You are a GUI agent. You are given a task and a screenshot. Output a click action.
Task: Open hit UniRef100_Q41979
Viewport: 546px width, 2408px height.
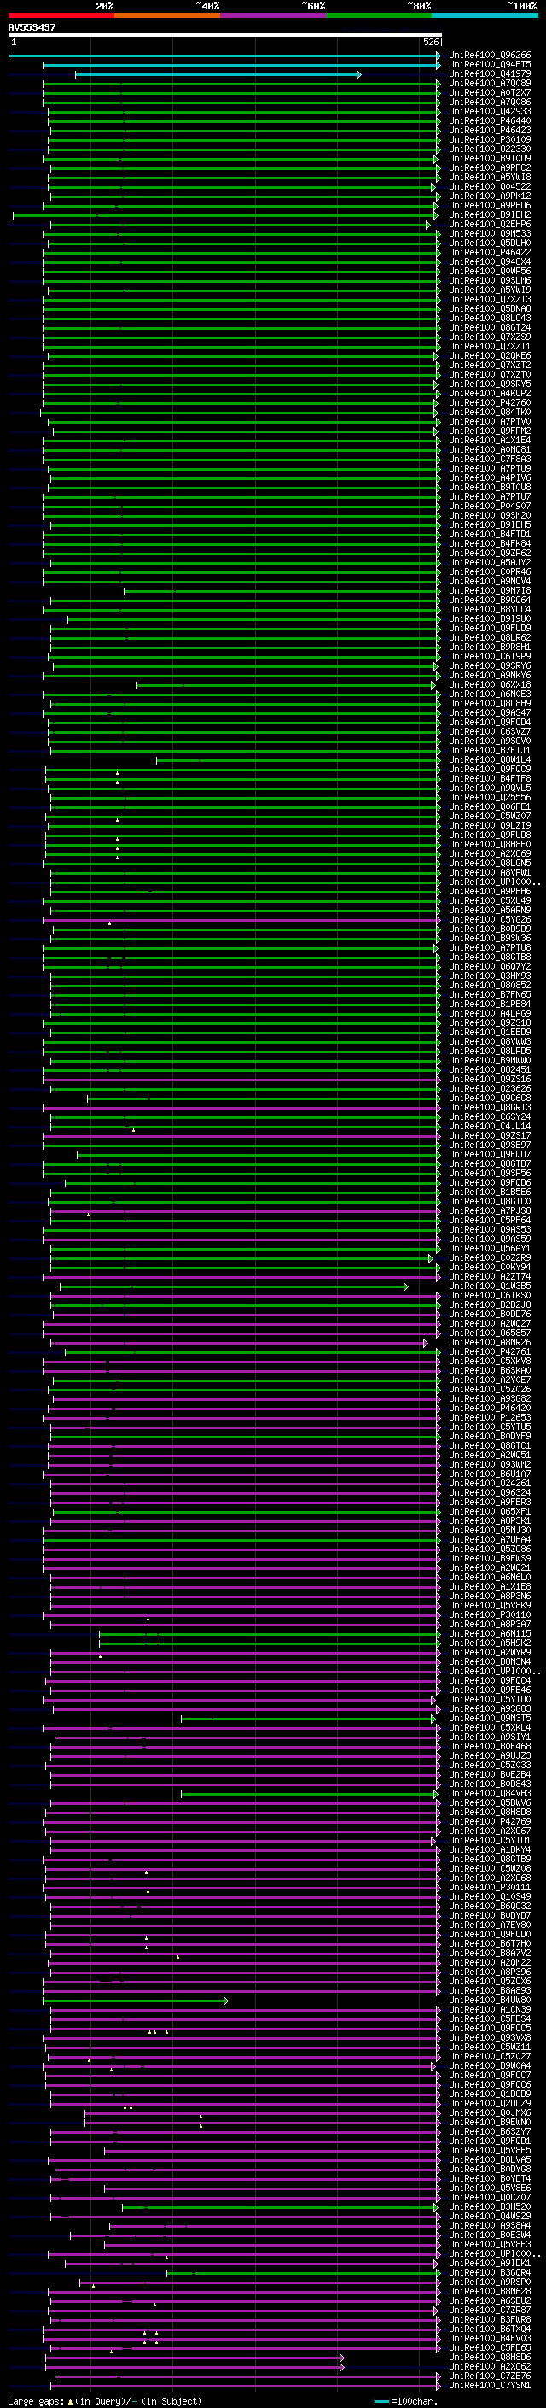click(490, 73)
